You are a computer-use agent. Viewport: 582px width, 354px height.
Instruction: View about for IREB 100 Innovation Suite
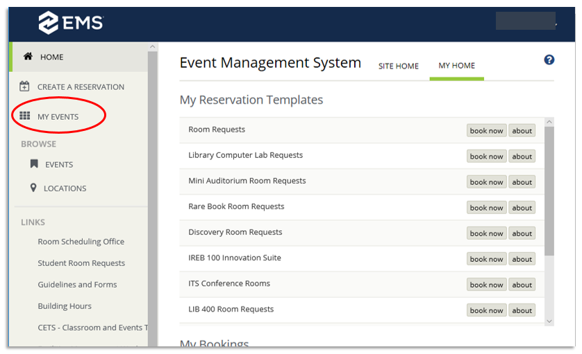click(x=522, y=259)
